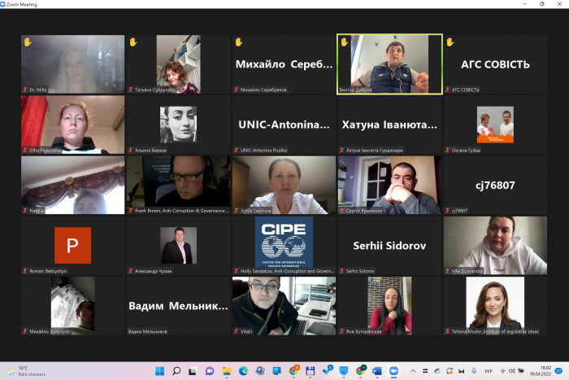Click muted mic icon next to Serhii Sidorov
The width and height of the screenshot is (569, 380).
(342, 271)
